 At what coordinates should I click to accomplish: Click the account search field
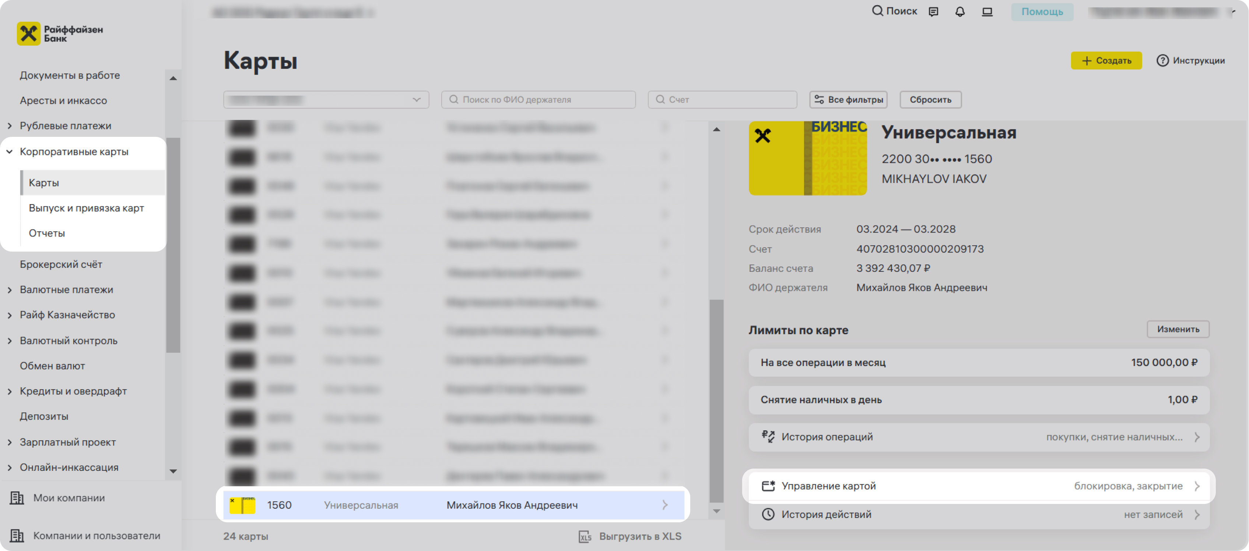(722, 100)
